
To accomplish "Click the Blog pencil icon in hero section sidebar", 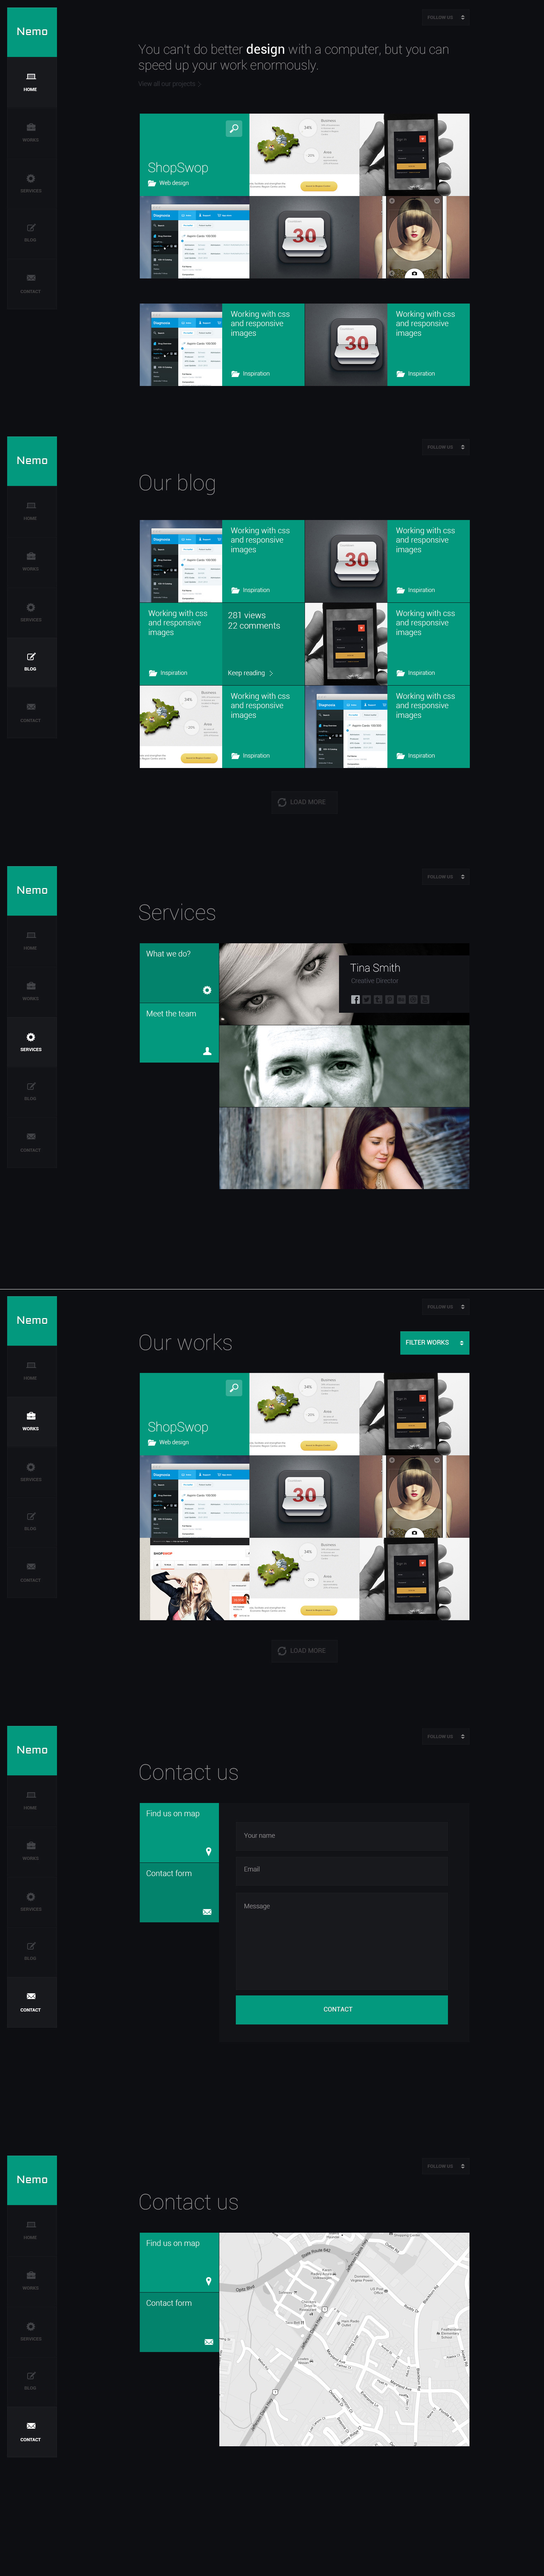I will tap(31, 228).
